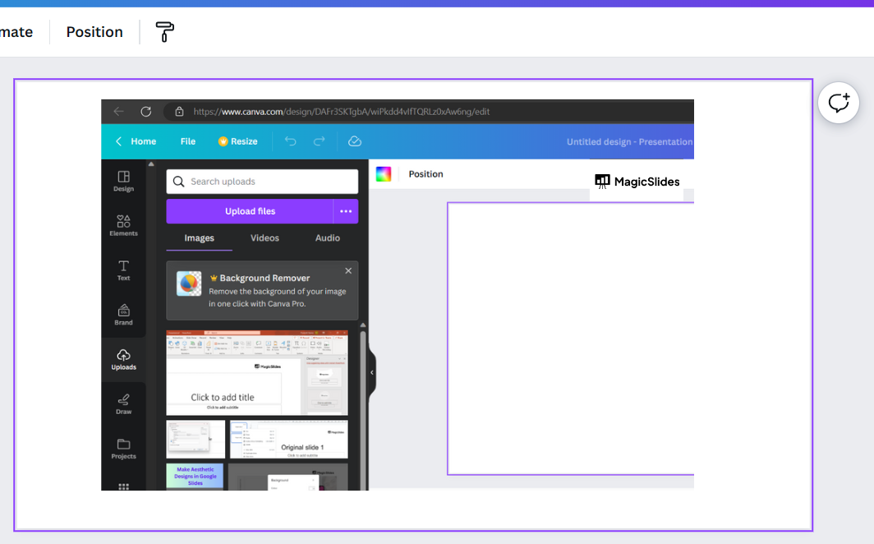Open the Projects sidebar tab
The height and width of the screenshot is (544, 874).
(124, 449)
